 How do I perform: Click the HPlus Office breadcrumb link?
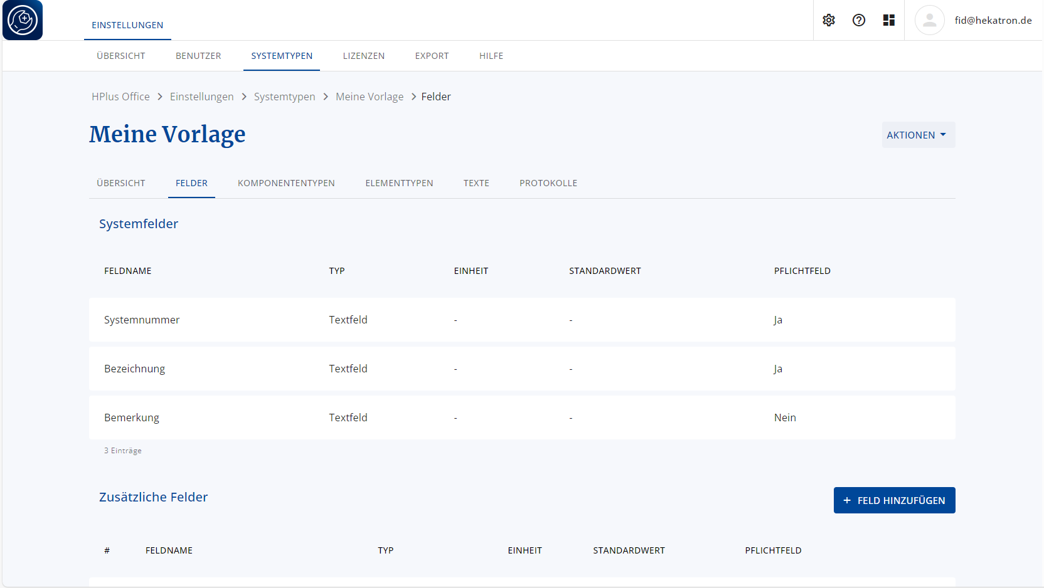(120, 97)
